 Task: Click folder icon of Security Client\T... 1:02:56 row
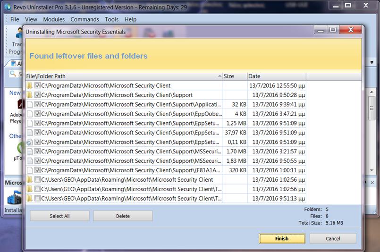[30, 189]
